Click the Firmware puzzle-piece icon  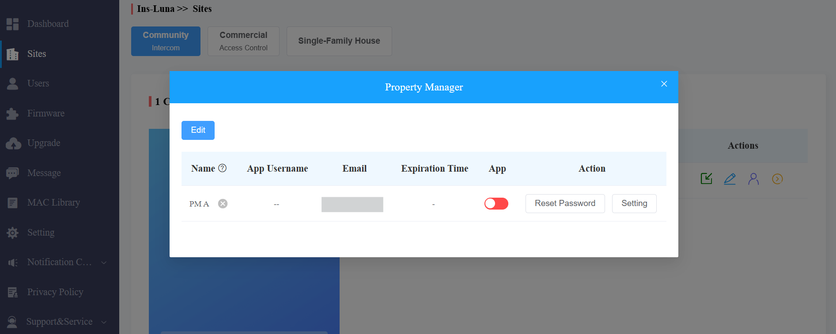click(x=12, y=113)
